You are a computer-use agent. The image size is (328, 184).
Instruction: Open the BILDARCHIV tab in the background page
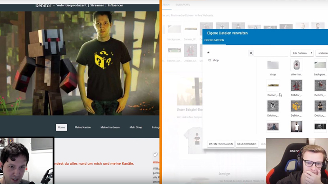pos(183,4)
